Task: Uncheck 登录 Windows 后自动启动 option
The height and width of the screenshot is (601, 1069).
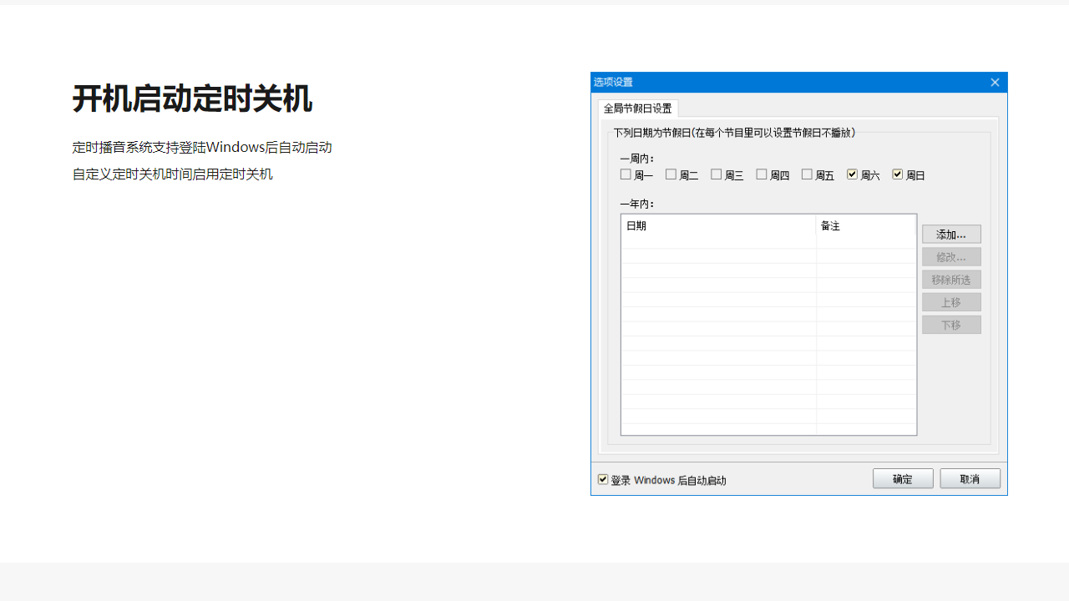Action: coord(603,479)
